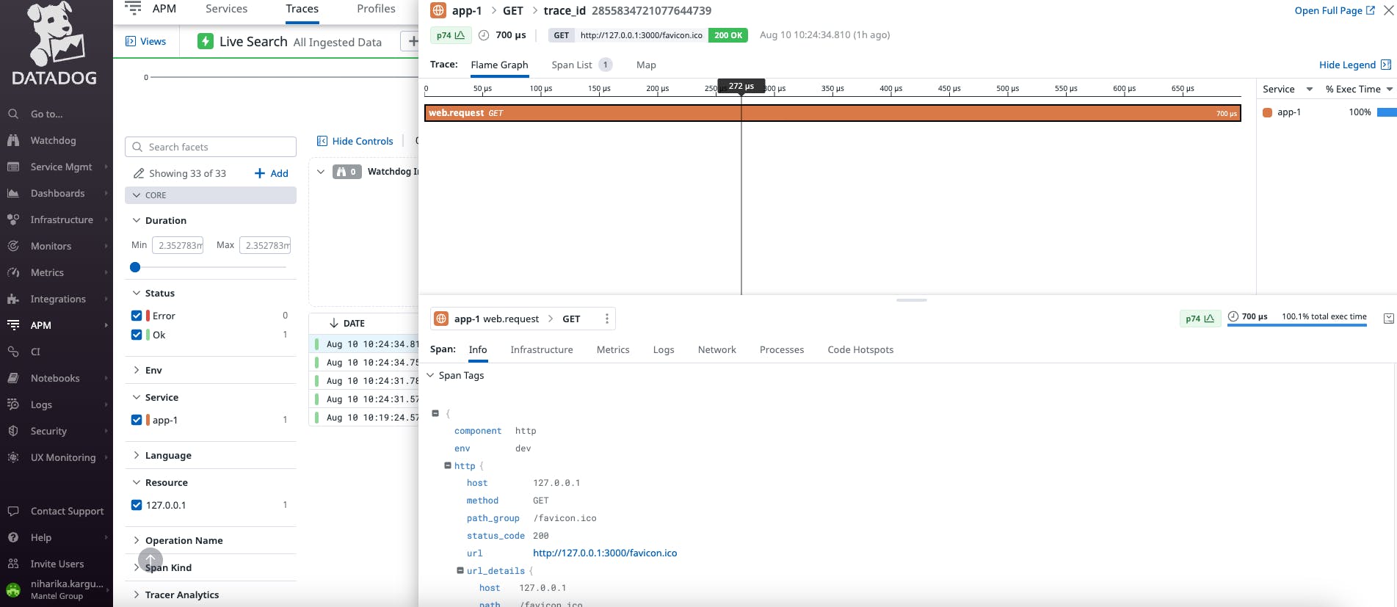
Task: Open the favicon.ico url link
Action: click(605, 553)
